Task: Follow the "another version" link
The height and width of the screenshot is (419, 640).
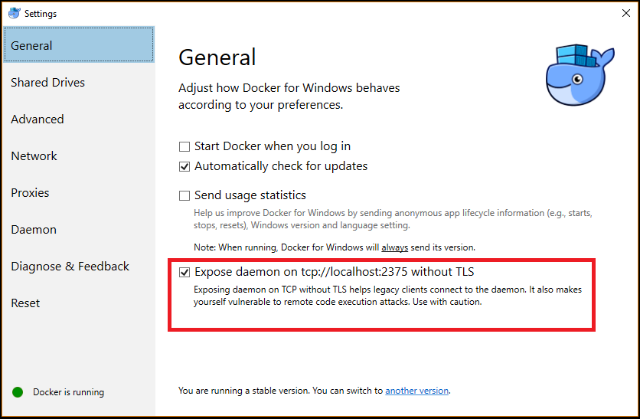Action: pyautogui.click(x=417, y=391)
